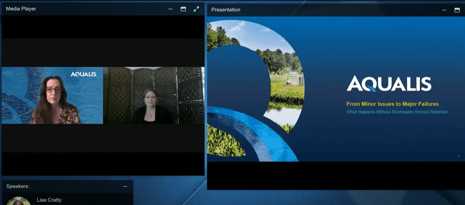
Task: Click the slide title 'From Minor Issues to Major Failures'
Action: 392,104
